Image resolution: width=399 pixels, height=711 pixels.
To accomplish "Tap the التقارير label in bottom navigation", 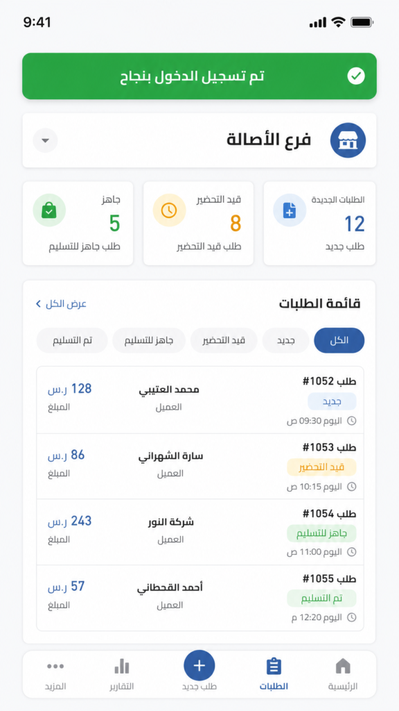I will coord(122,687).
